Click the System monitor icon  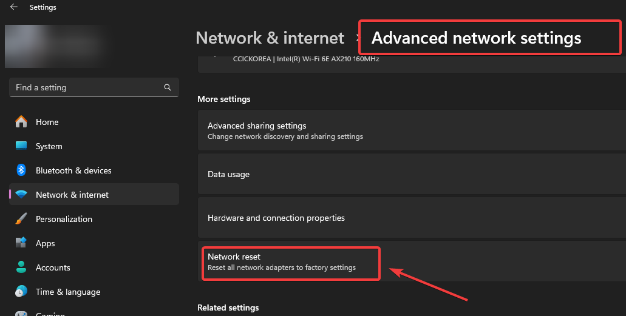(21, 146)
